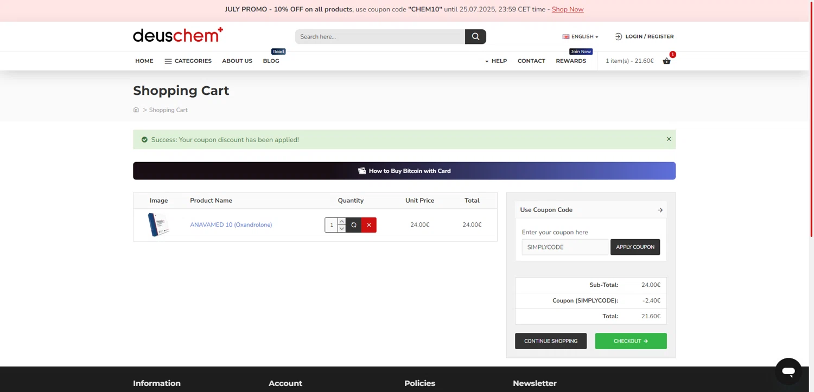Open the Help dropdown menu

[x=496, y=61]
